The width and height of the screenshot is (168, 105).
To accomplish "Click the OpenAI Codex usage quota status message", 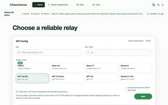I will pyautogui.click(x=98, y=14).
